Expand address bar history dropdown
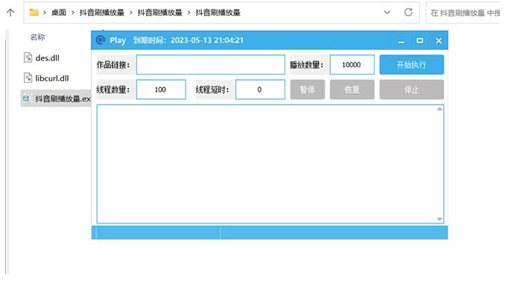The height and width of the screenshot is (295, 505). click(x=387, y=12)
